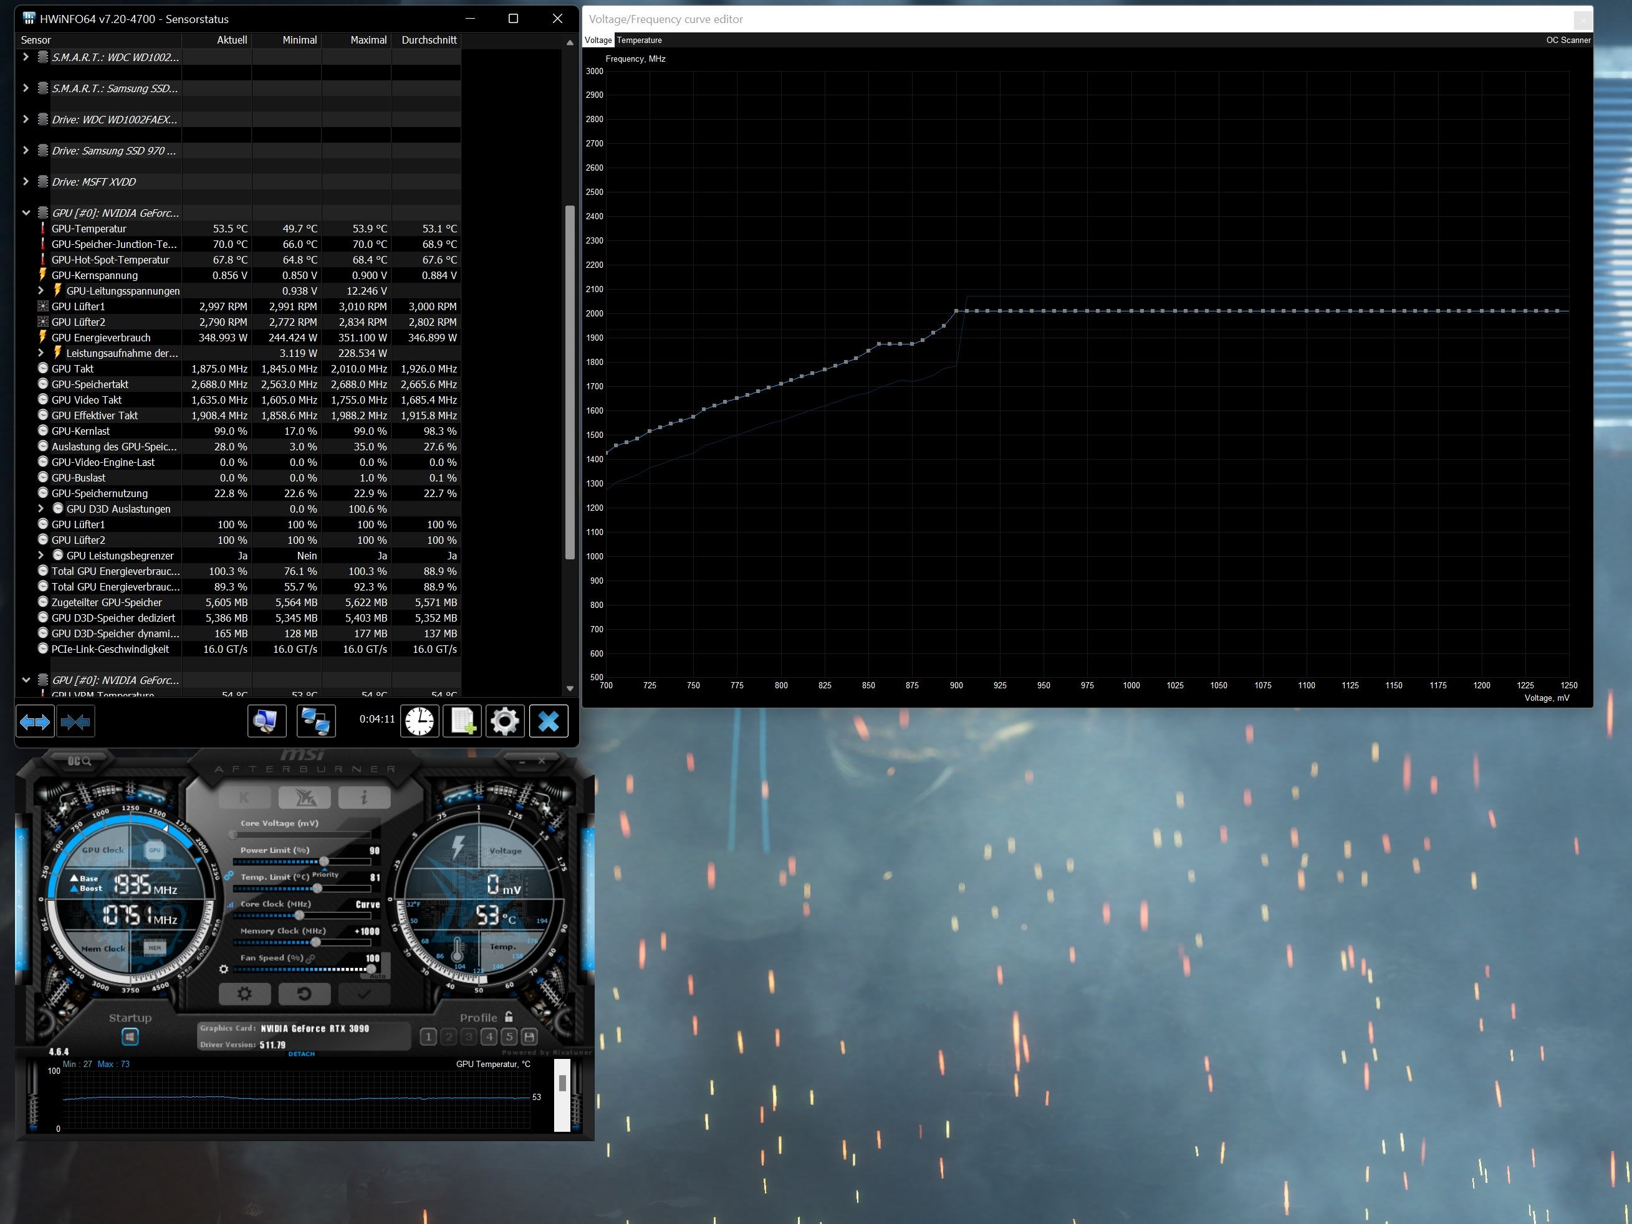Expand Drive Samsung SSD 970 group
Image resolution: width=1632 pixels, height=1224 pixels.
pyautogui.click(x=26, y=150)
